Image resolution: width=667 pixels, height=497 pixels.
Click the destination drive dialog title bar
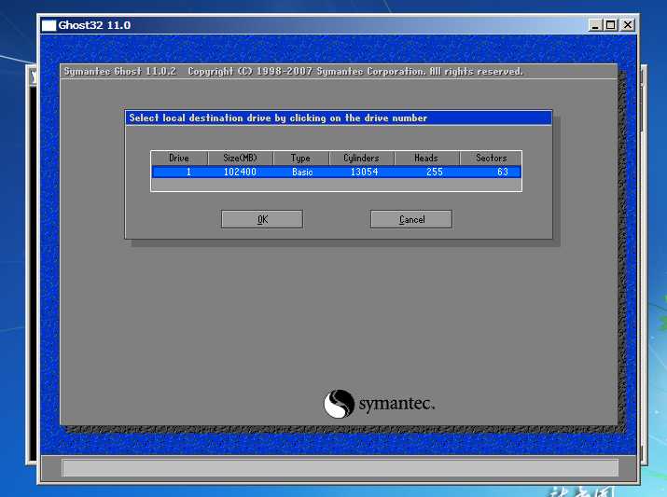pos(339,117)
